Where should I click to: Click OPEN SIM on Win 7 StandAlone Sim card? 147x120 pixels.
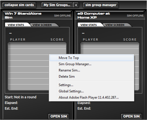(x=59, y=116)
